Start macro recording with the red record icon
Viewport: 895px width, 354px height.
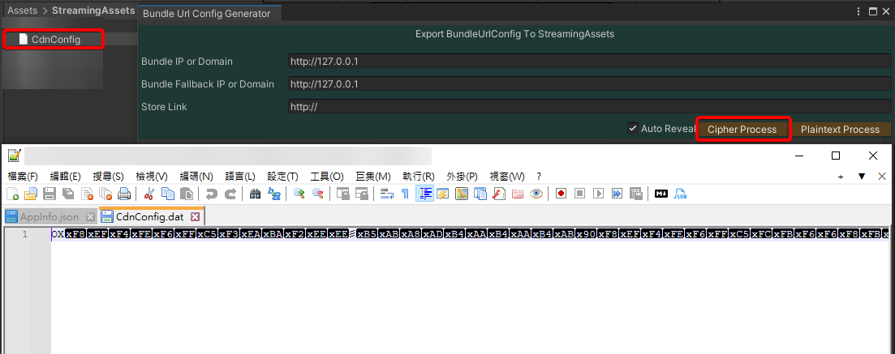click(561, 194)
